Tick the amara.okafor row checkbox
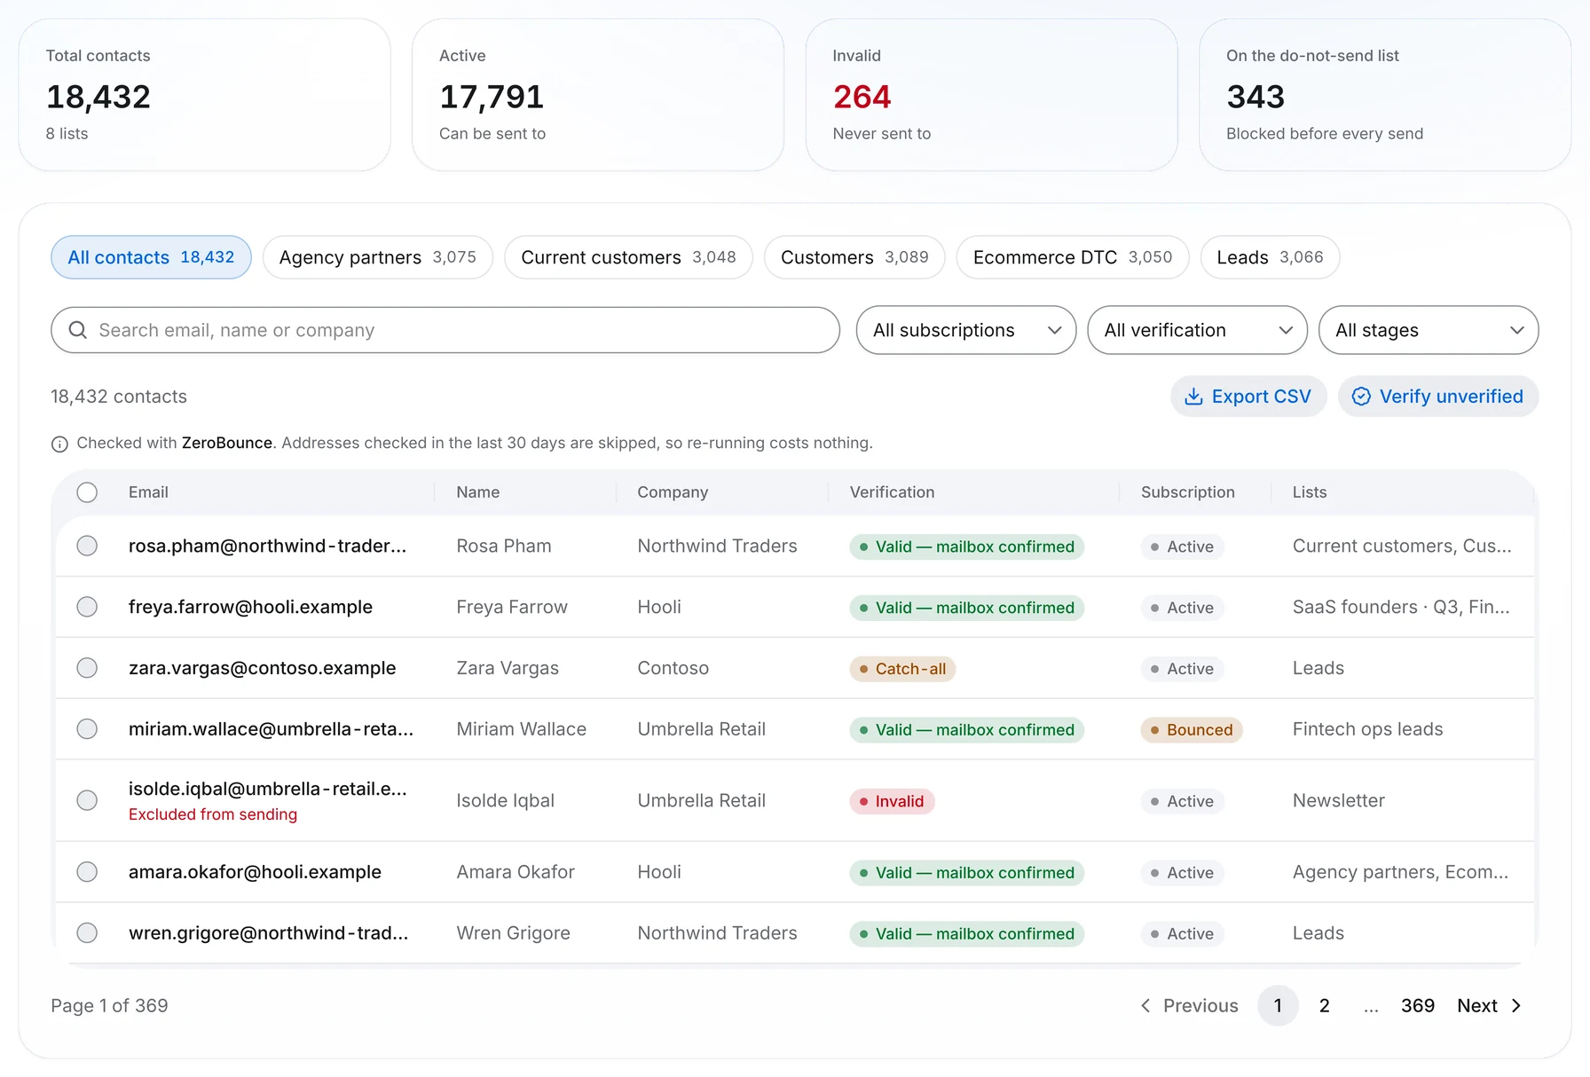This screenshot has width=1590, height=1077. coord(87,872)
